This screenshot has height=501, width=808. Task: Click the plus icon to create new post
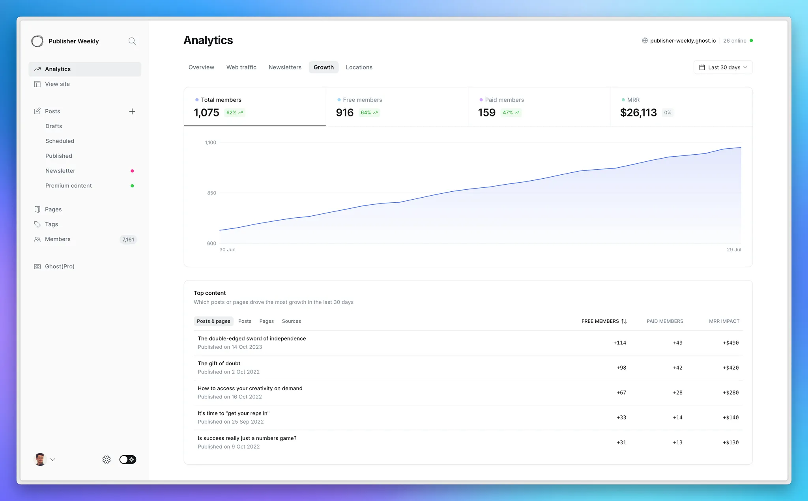pyautogui.click(x=132, y=112)
